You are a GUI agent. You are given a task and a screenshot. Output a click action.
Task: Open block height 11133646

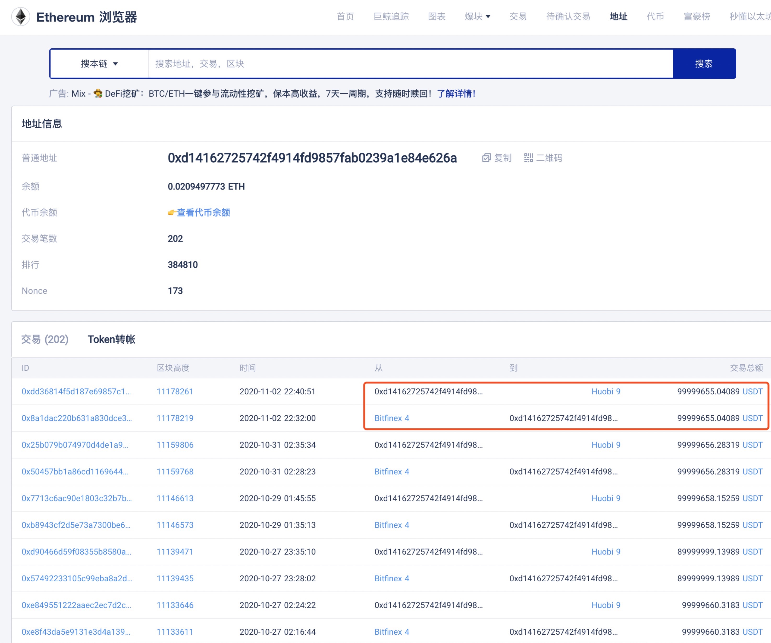pyautogui.click(x=175, y=605)
